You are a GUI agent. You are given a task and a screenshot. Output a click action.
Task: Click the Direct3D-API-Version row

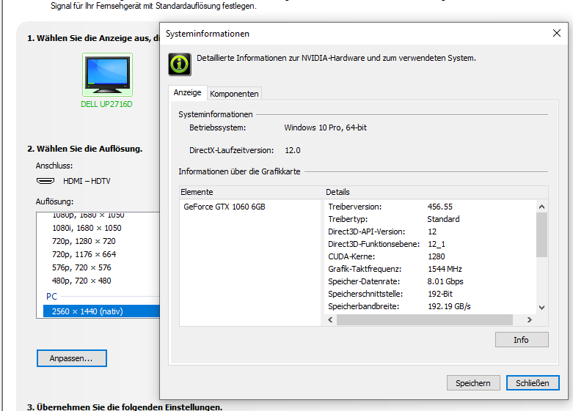click(430, 232)
